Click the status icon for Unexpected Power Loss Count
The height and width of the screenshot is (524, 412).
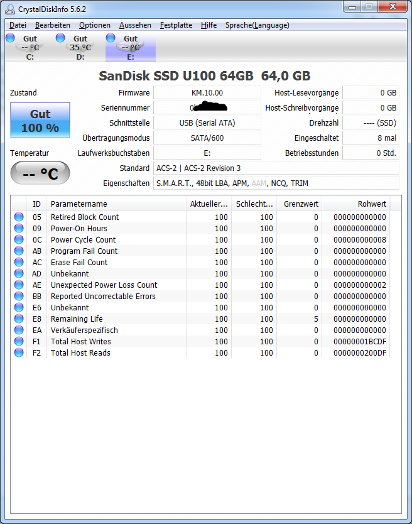[x=19, y=285]
